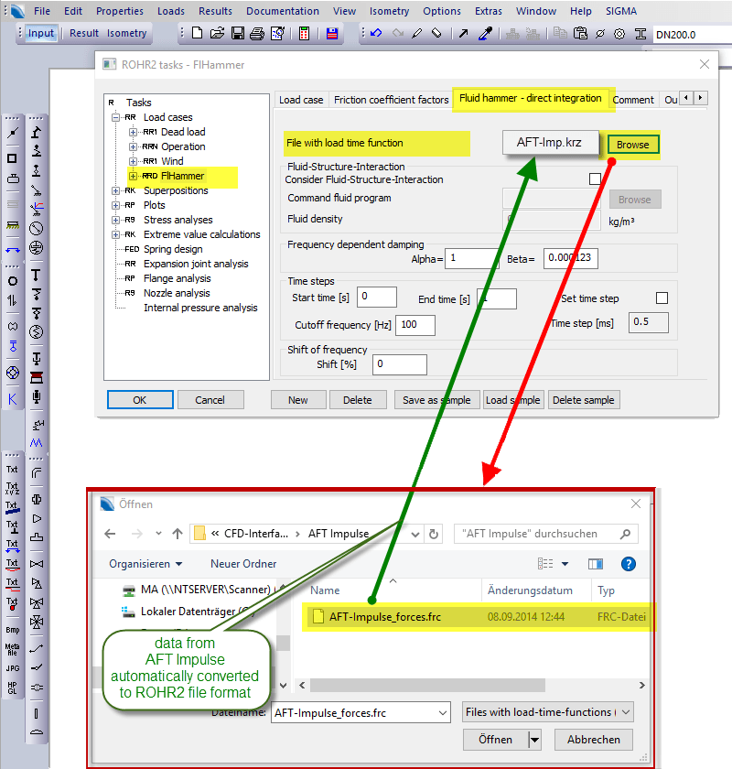Select the JPG export icon
This screenshot has height=769, width=732.
coord(13,669)
